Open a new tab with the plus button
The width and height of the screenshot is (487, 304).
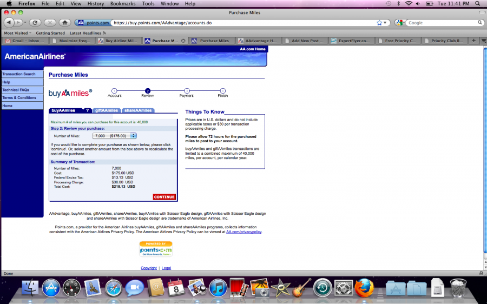(473, 41)
